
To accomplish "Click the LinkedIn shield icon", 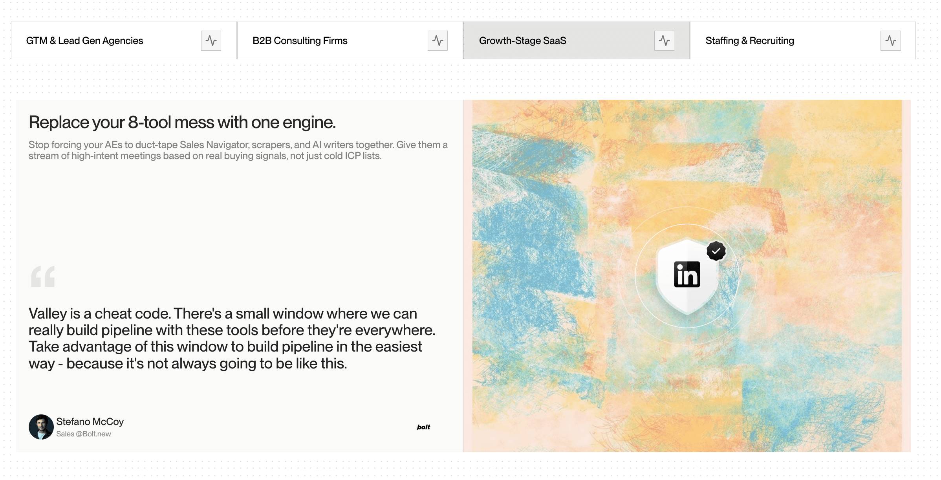I will pyautogui.click(x=687, y=275).
